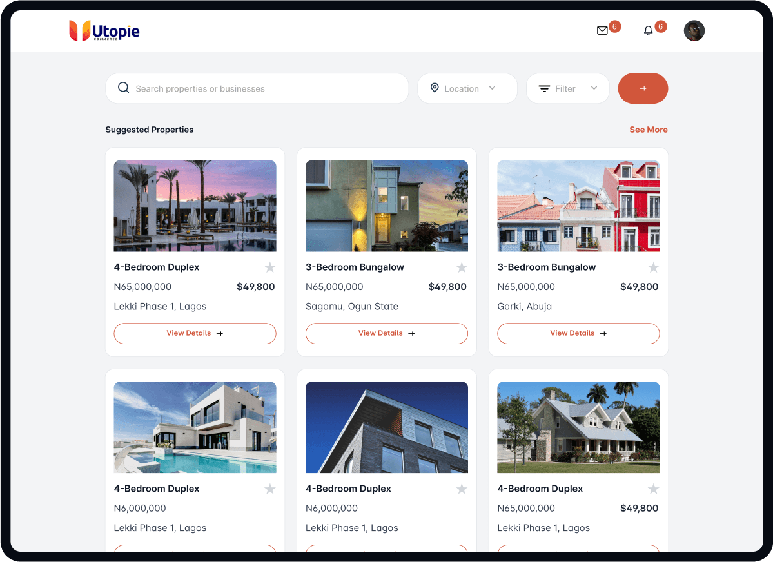773x562 pixels.
Task: Click the filter lines icon
Action: pos(544,89)
